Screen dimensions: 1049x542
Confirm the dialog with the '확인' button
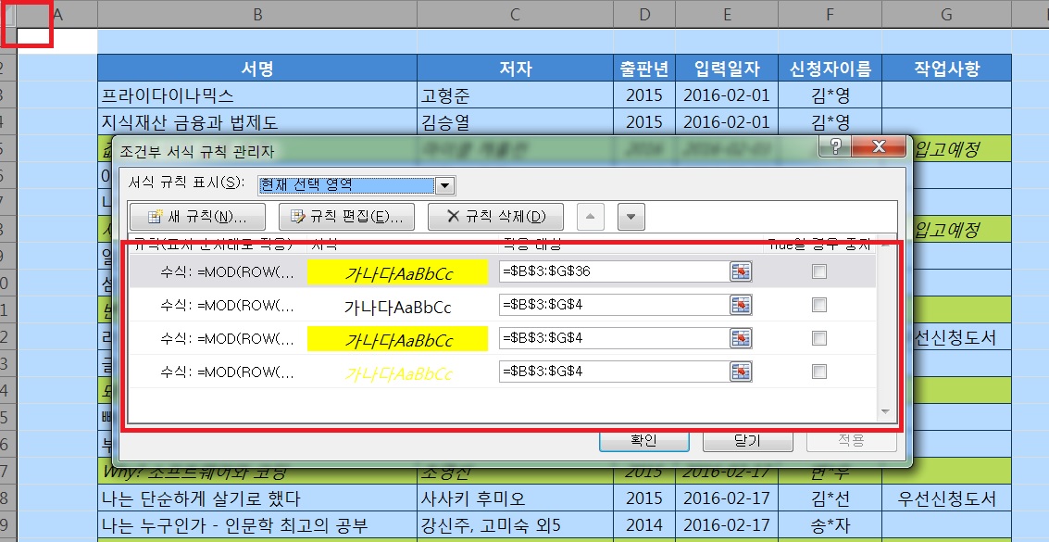643,440
